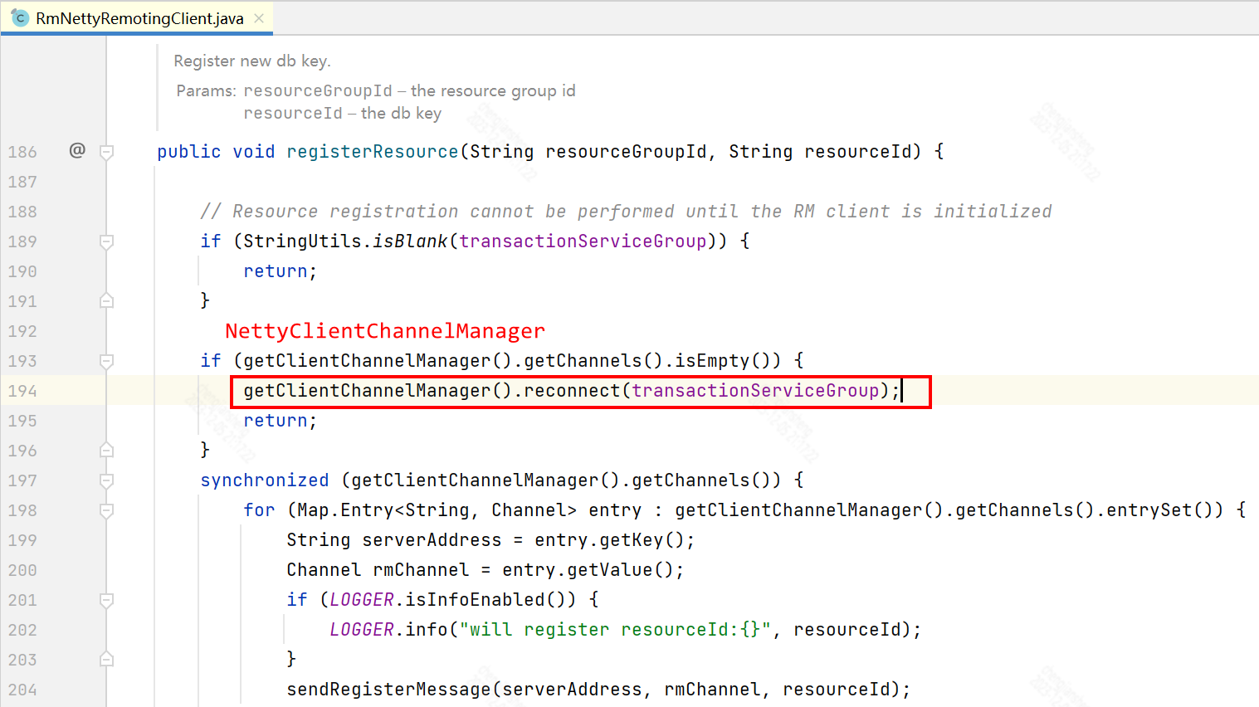Collapse the if block at line 193

(x=106, y=361)
